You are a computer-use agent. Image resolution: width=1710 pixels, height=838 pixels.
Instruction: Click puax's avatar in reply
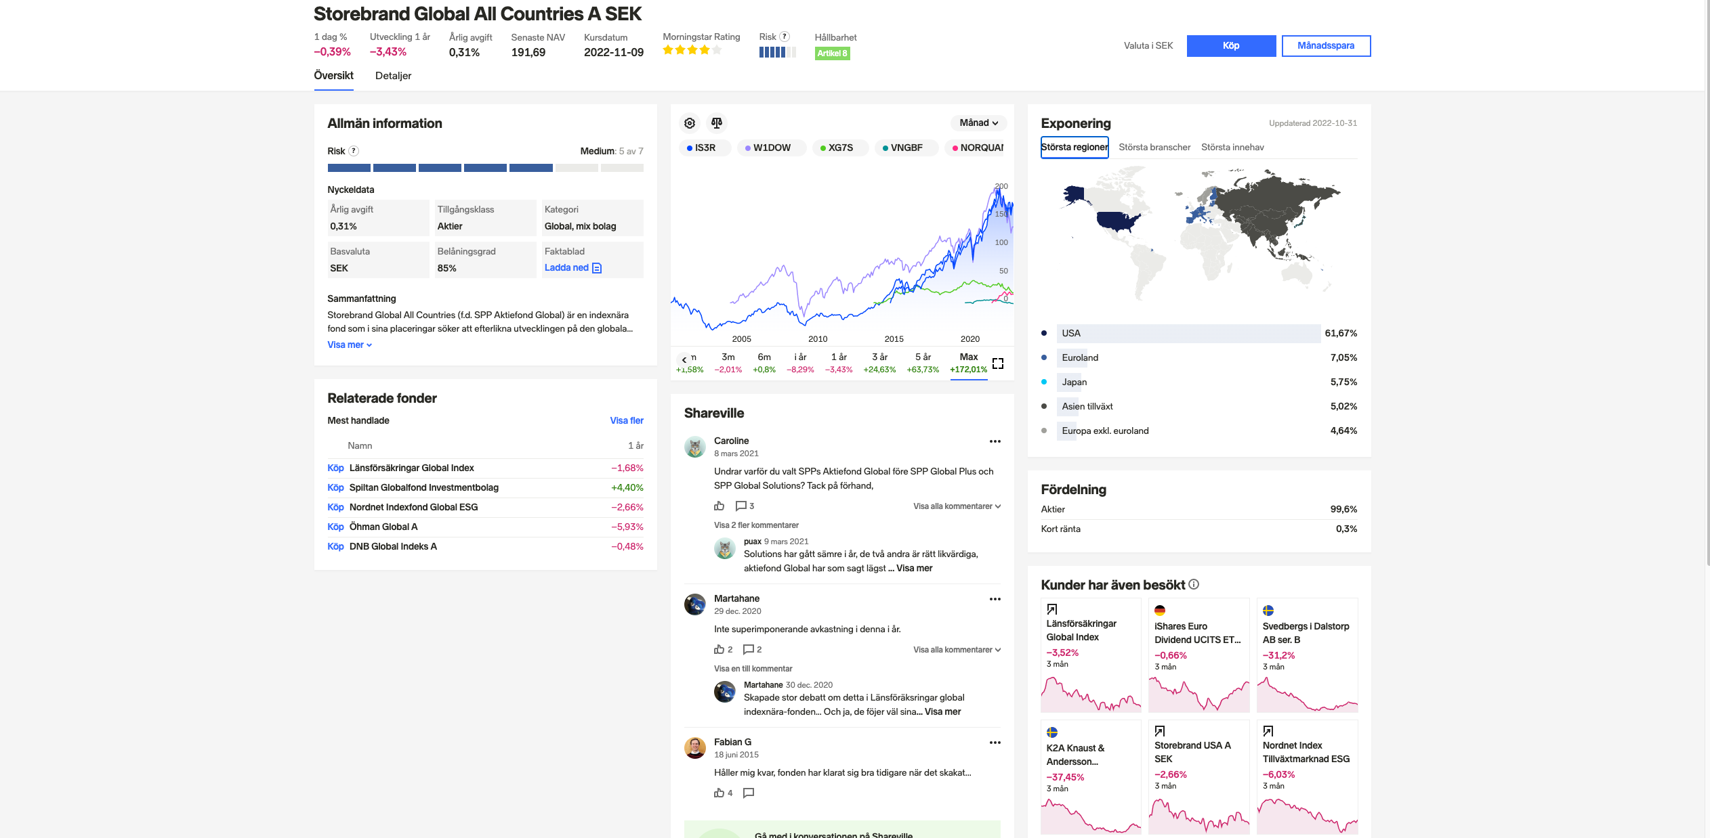click(725, 548)
